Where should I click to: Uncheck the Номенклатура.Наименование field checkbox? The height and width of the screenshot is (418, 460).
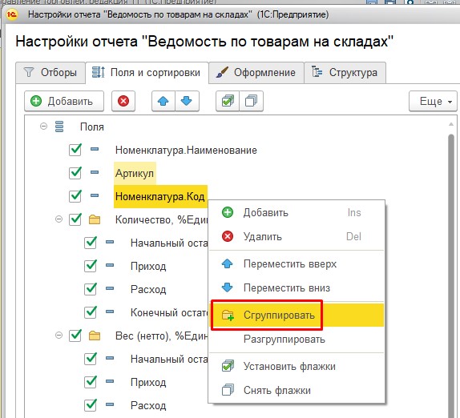[75, 150]
